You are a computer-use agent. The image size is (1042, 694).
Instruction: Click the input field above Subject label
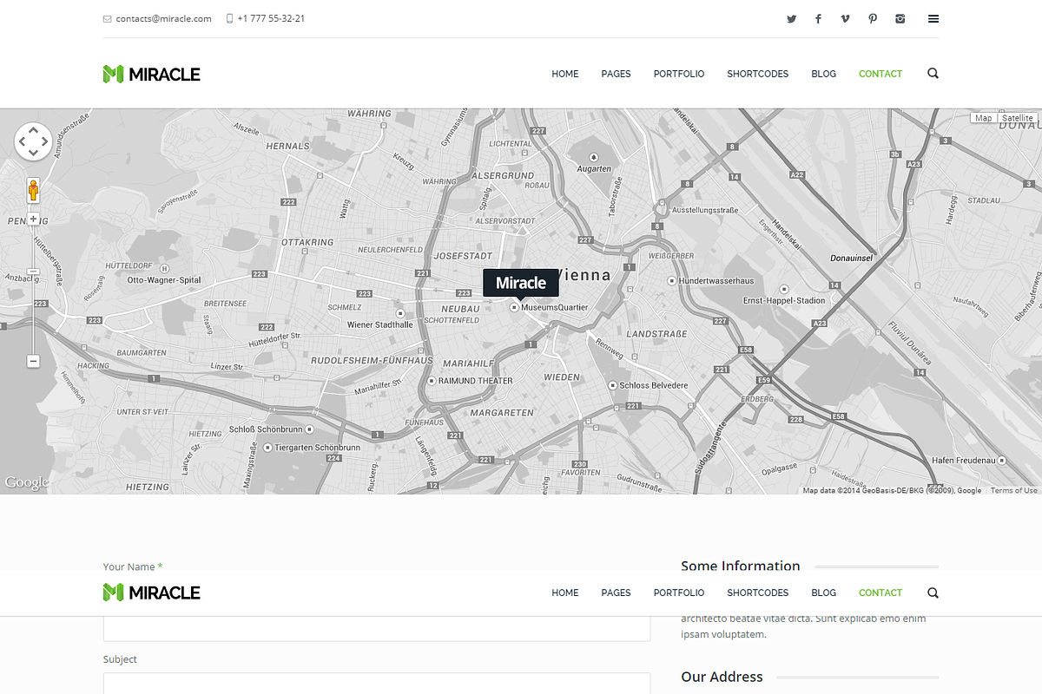[x=377, y=629]
